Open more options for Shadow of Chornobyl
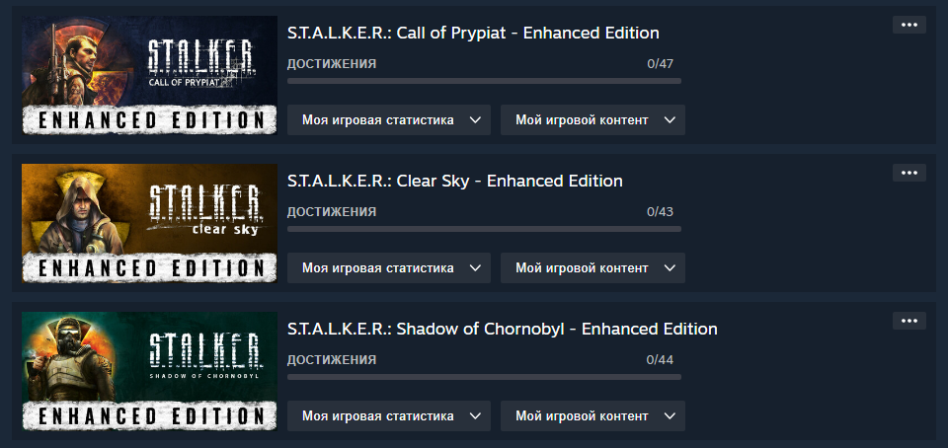The height and width of the screenshot is (448, 948). pos(908,321)
